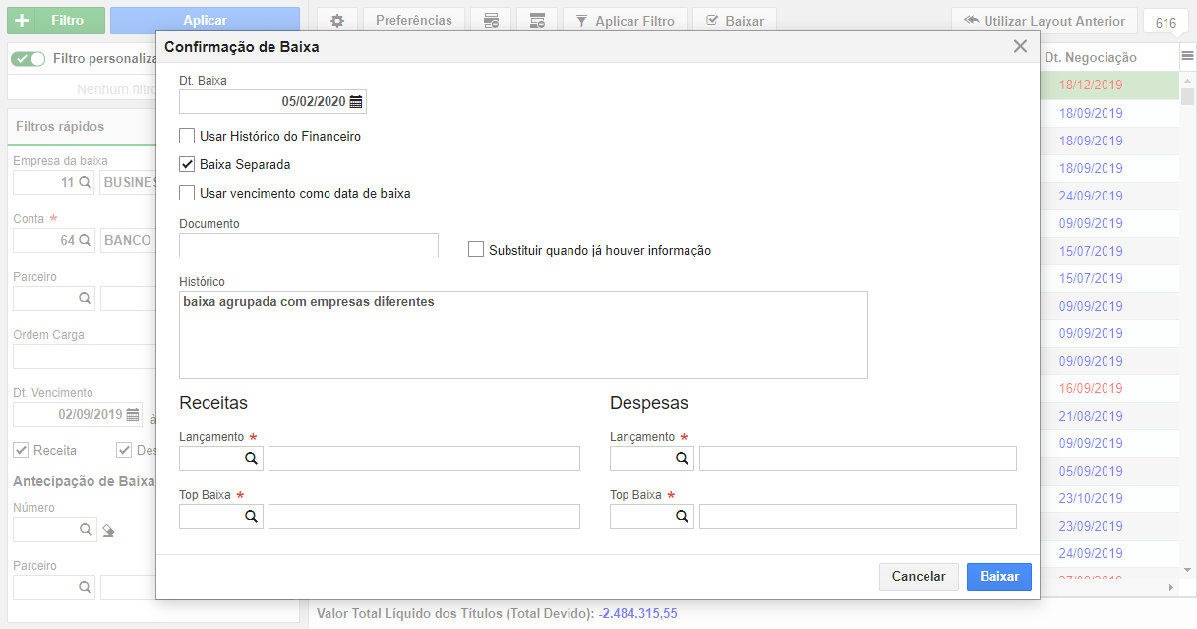
Task: Open the Dt. Vencimento calendar icon
Action: [132, 415]
